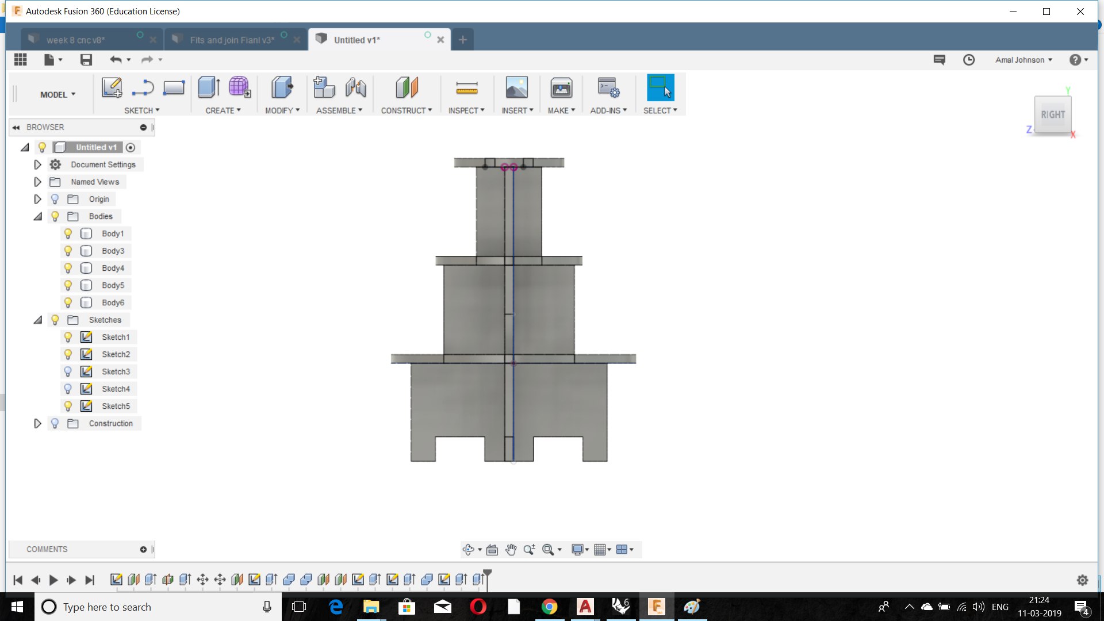Click the Pan hand navigation tool
Image resolution: width=1104 pixels, height=621 pixels.
511,550
